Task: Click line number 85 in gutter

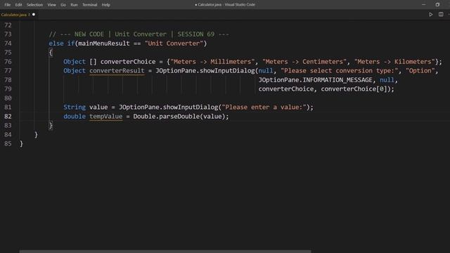Action: [x=8, y=143]
